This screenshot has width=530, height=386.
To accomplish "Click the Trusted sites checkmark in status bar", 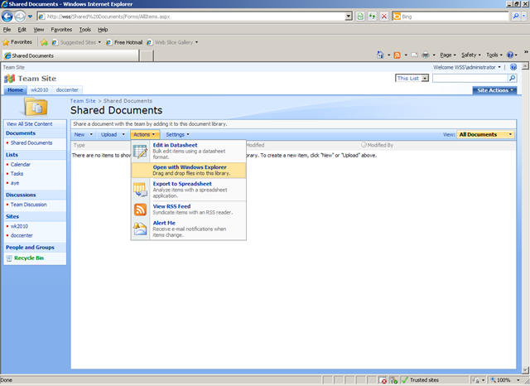I will coord(405,380).
